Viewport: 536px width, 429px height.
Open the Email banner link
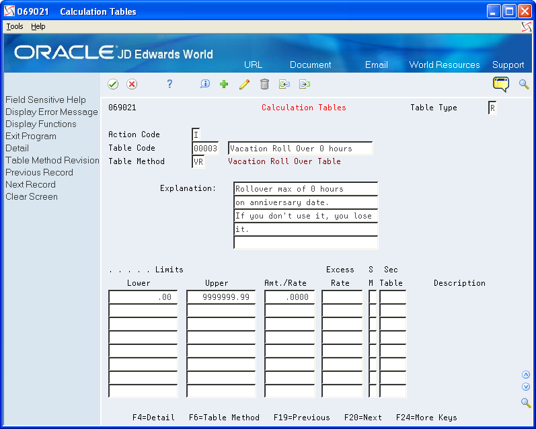pos(377,65)
